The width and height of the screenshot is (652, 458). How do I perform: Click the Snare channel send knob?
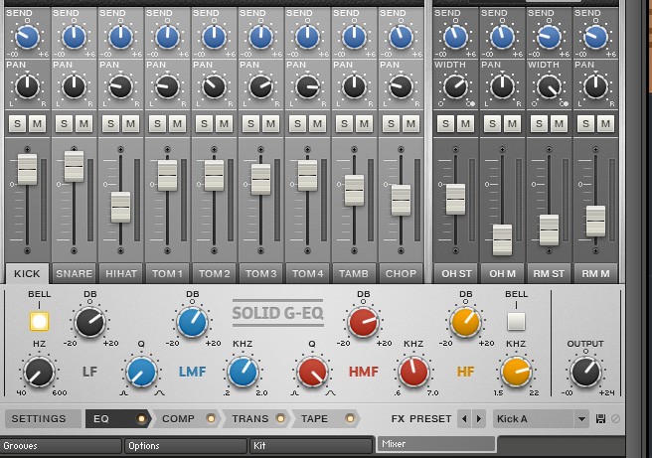[x=74, y=38]
